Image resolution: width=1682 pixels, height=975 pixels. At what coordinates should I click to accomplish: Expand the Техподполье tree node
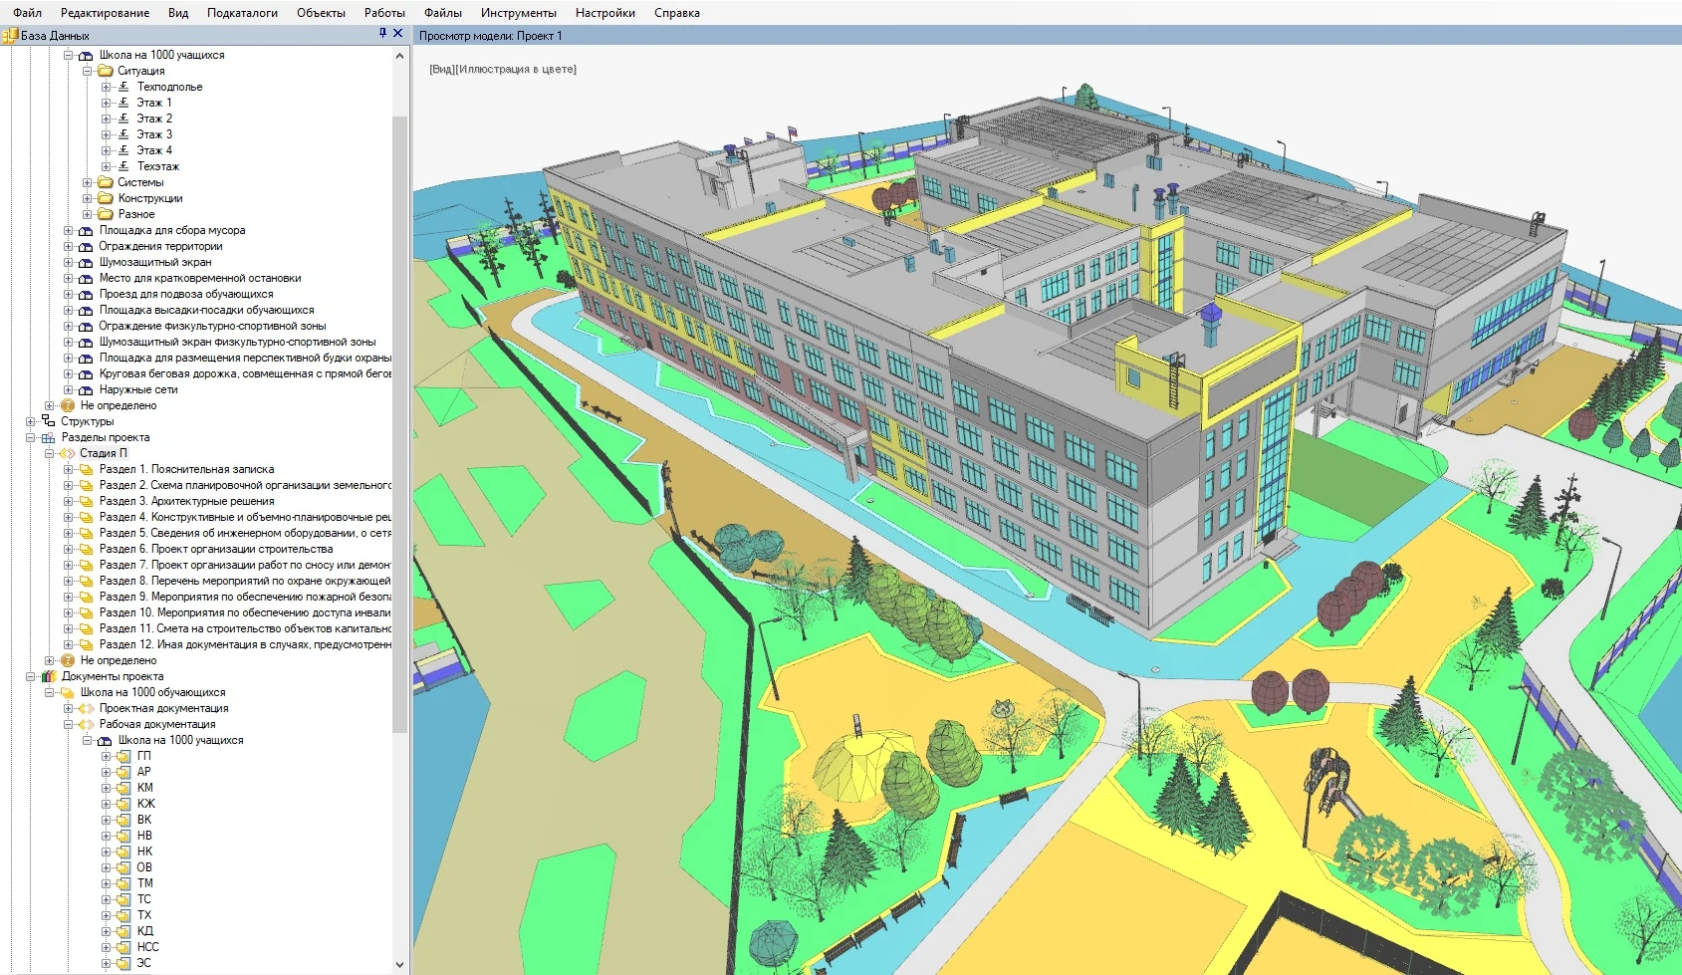(x=106, y=87)
